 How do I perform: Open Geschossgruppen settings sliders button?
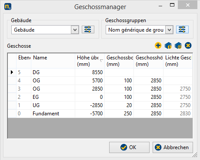point(182,29)
